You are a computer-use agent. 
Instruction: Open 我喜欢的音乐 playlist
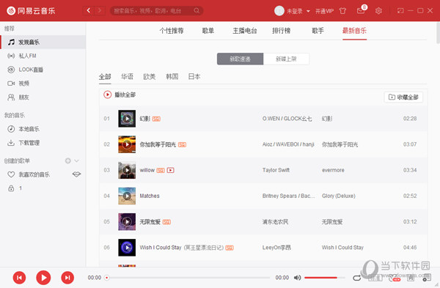point(34,174)
